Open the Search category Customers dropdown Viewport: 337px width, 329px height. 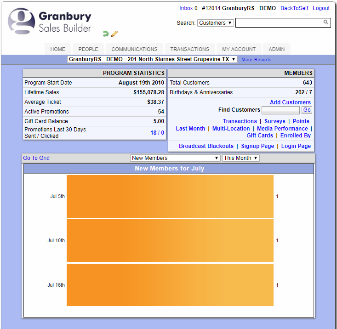(215, 23)
